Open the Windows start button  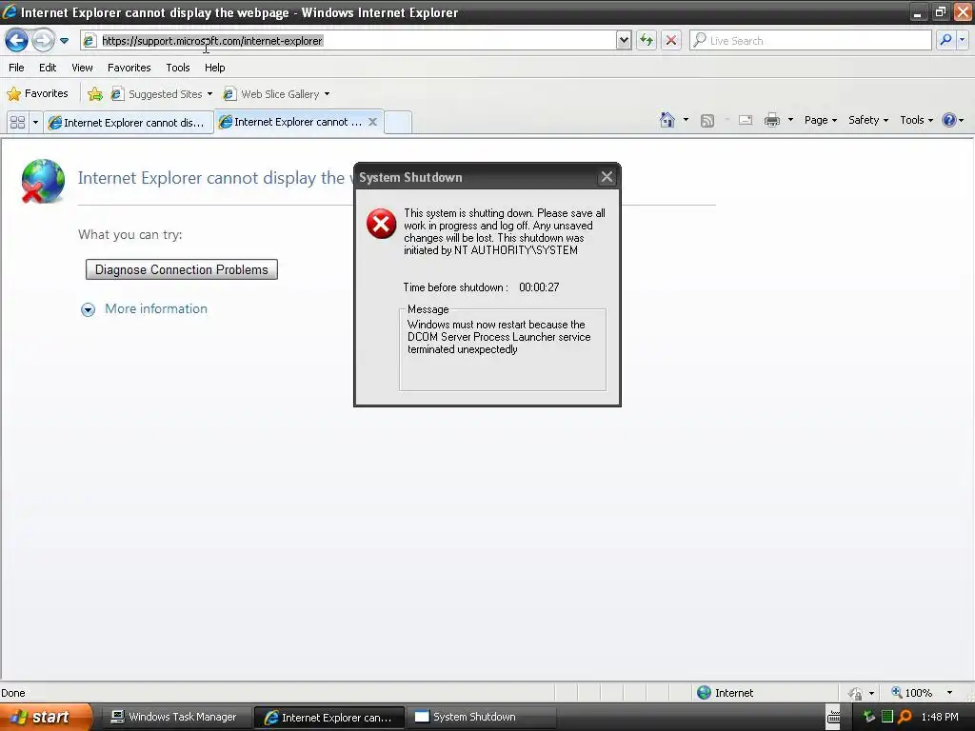[46, 717]
